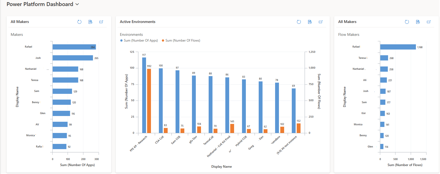Viewport: 440px width, 174px height.
Task: Select Ali's 99 apps bar
Action: (x=60, y=124)
